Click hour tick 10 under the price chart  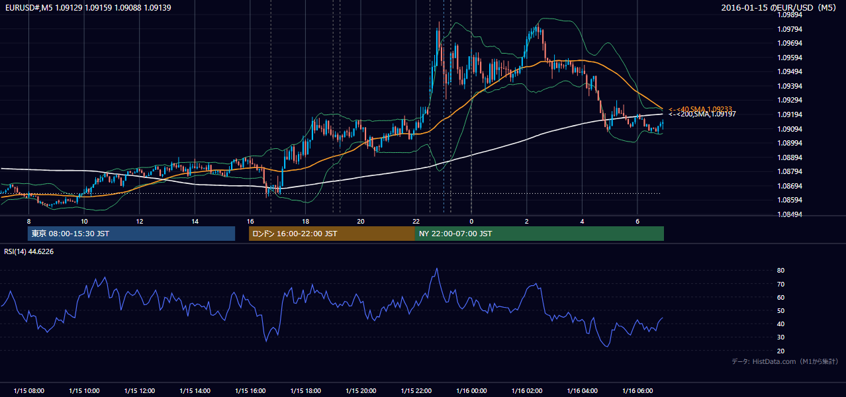click(x=84, y=221)
